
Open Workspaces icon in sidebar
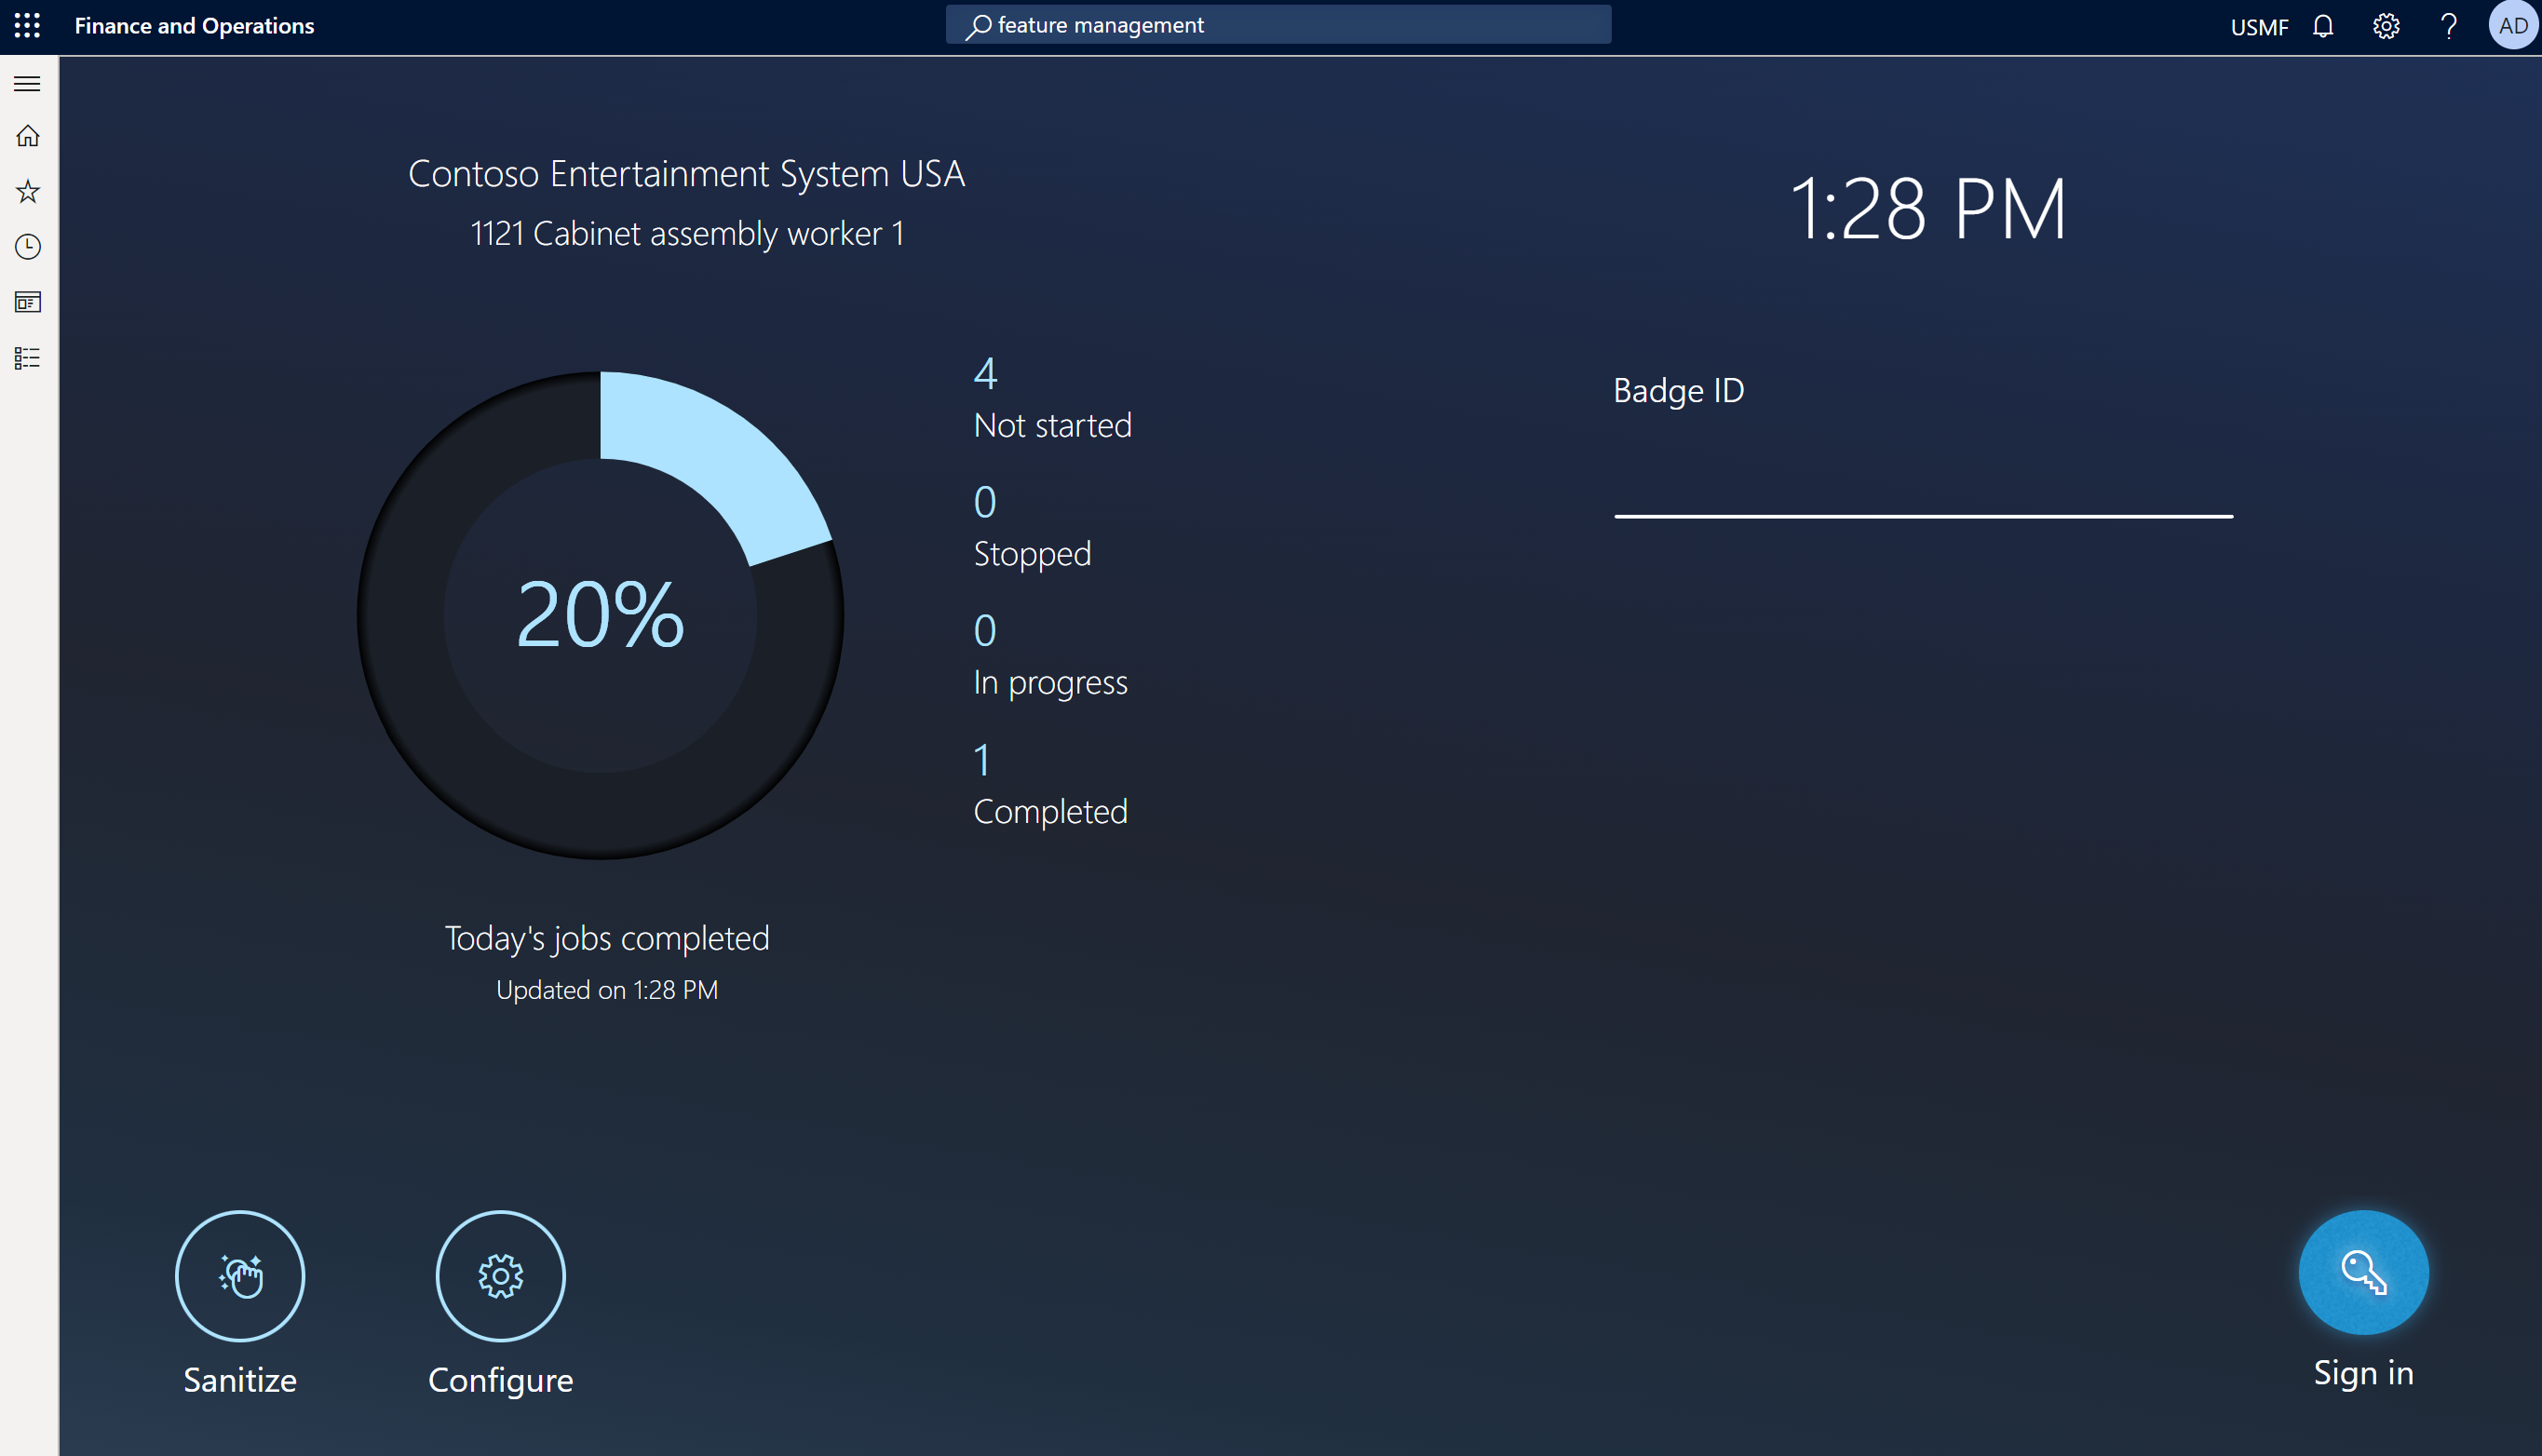pos(27,302)
